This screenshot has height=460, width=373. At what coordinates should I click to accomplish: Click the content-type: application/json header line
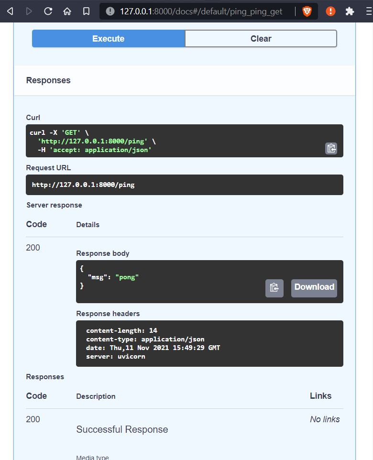(145, 340)
